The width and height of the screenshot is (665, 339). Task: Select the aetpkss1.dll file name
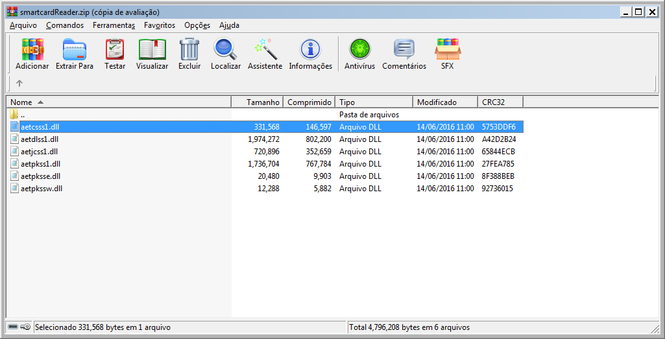(40, 163)
